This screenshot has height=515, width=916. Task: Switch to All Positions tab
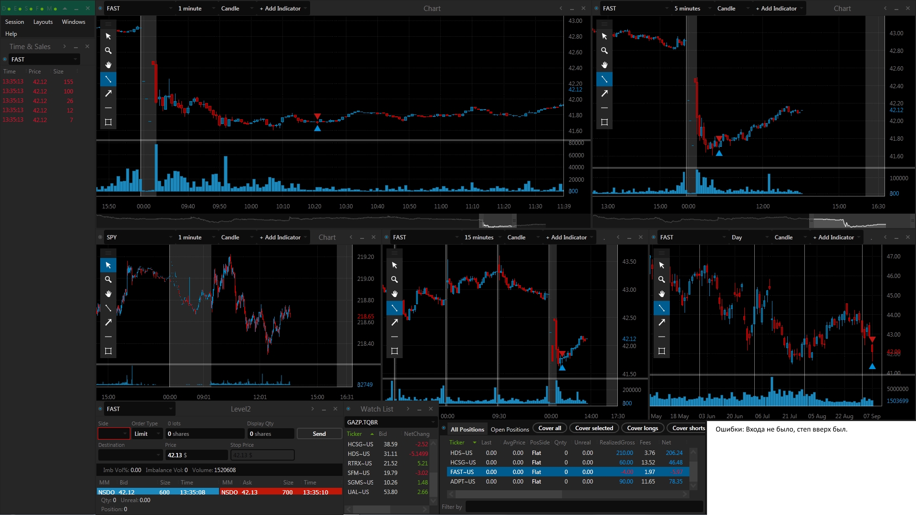point(468,429)
